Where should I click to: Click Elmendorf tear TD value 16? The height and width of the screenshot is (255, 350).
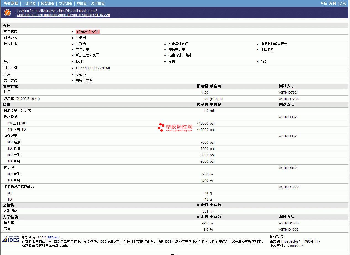tap(207, 200)
